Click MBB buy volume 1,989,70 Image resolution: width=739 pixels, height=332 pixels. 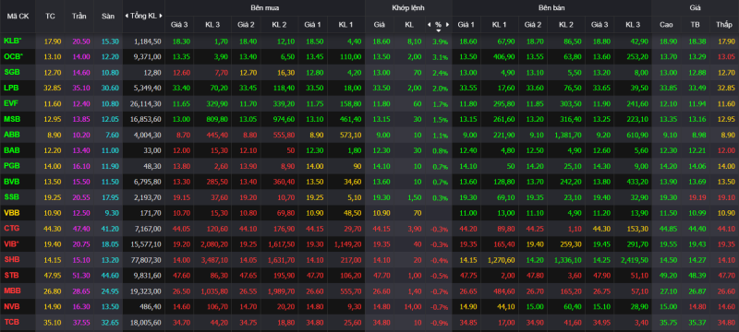click(x=281, y=291)
